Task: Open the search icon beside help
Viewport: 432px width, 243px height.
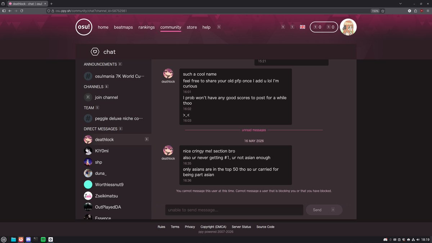Action: click(219, 27)
